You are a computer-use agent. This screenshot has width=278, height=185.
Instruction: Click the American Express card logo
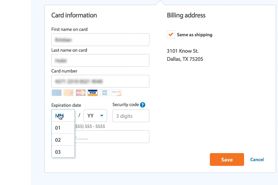[104, 93]
